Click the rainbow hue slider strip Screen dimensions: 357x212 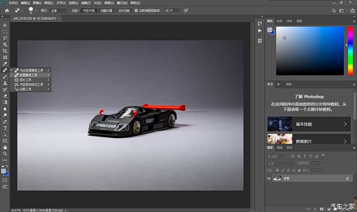pyautogui.click(x=350, y=51)
